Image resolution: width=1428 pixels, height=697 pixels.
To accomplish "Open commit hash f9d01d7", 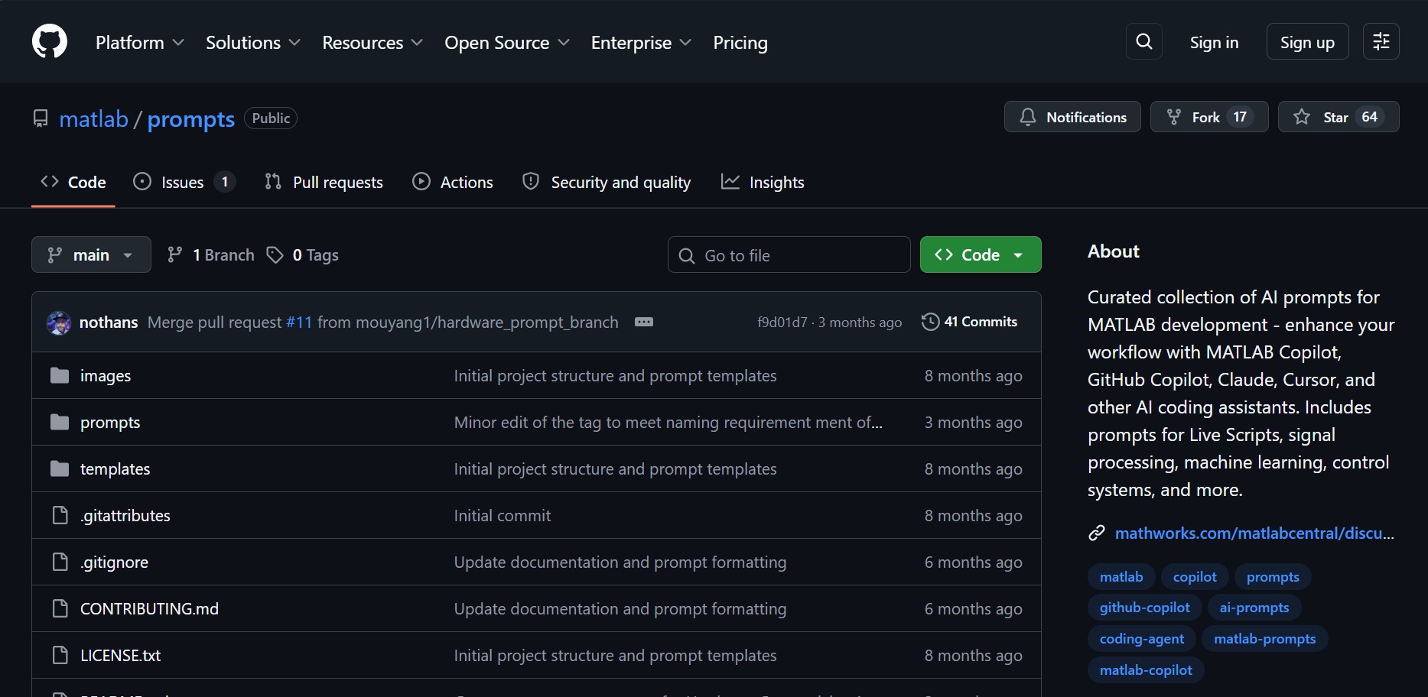I will [x=782, y=323].
